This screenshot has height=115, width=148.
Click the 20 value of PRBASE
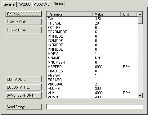coord(97,23)
